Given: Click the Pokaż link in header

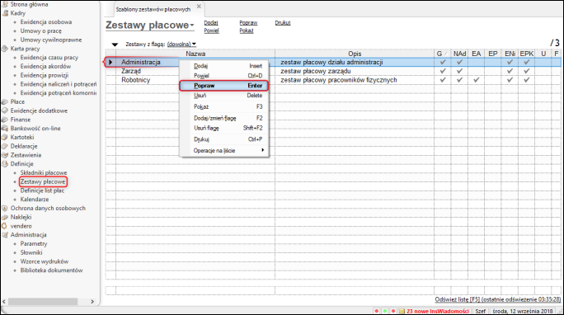Looking at the screenshot, I should pos(247,31).
